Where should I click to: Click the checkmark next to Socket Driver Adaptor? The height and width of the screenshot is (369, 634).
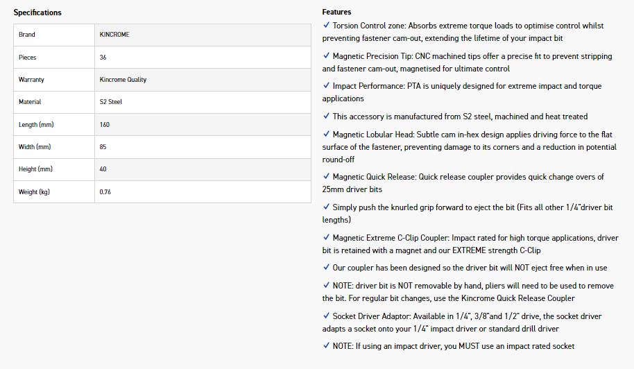point(326,316)
